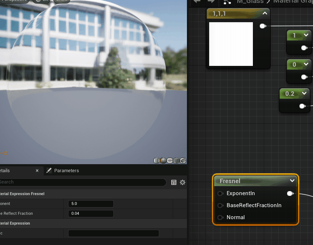Click output pin of the 0.2 node
Screen dimensions: 313x245
[302, 106]
